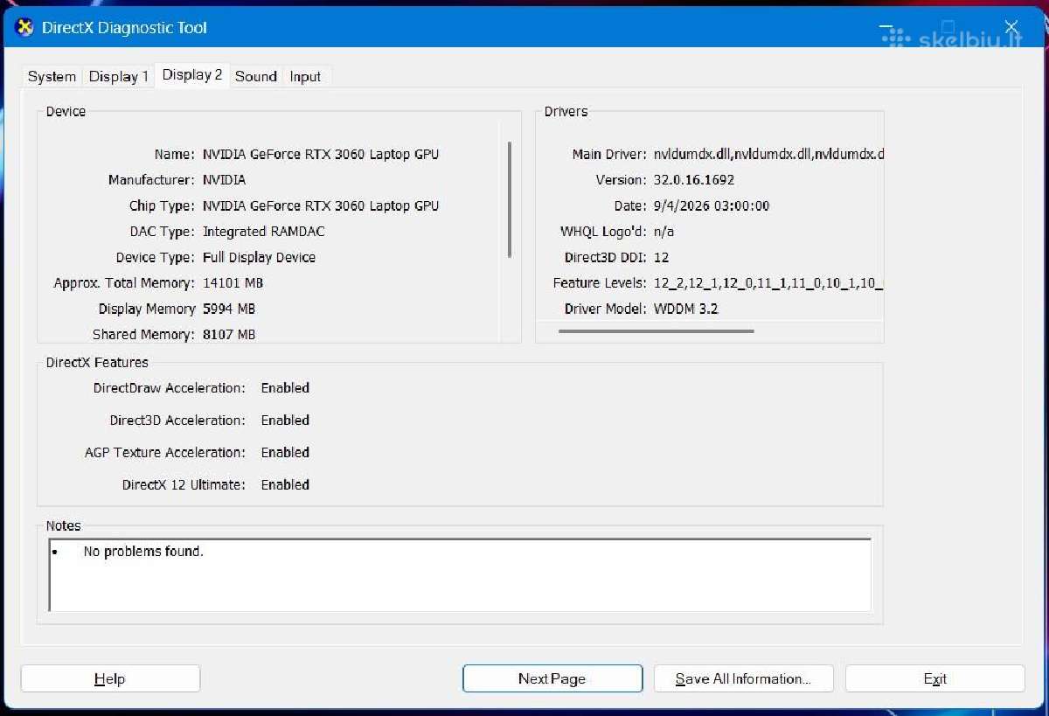Click the 8107 MB shared memory value

pyautogui.click(x=229, y=334)
